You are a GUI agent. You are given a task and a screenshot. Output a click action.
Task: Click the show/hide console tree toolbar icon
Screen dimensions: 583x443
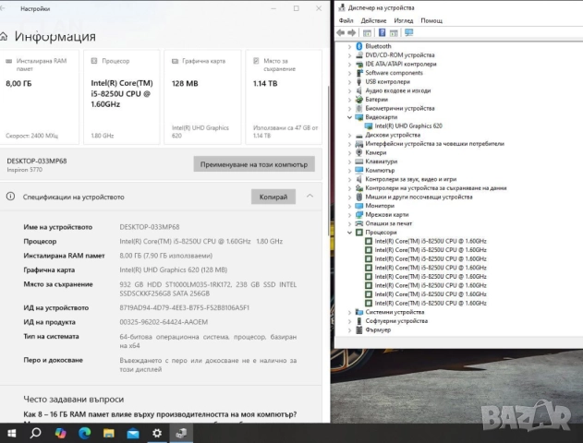(x=367, y=33)
